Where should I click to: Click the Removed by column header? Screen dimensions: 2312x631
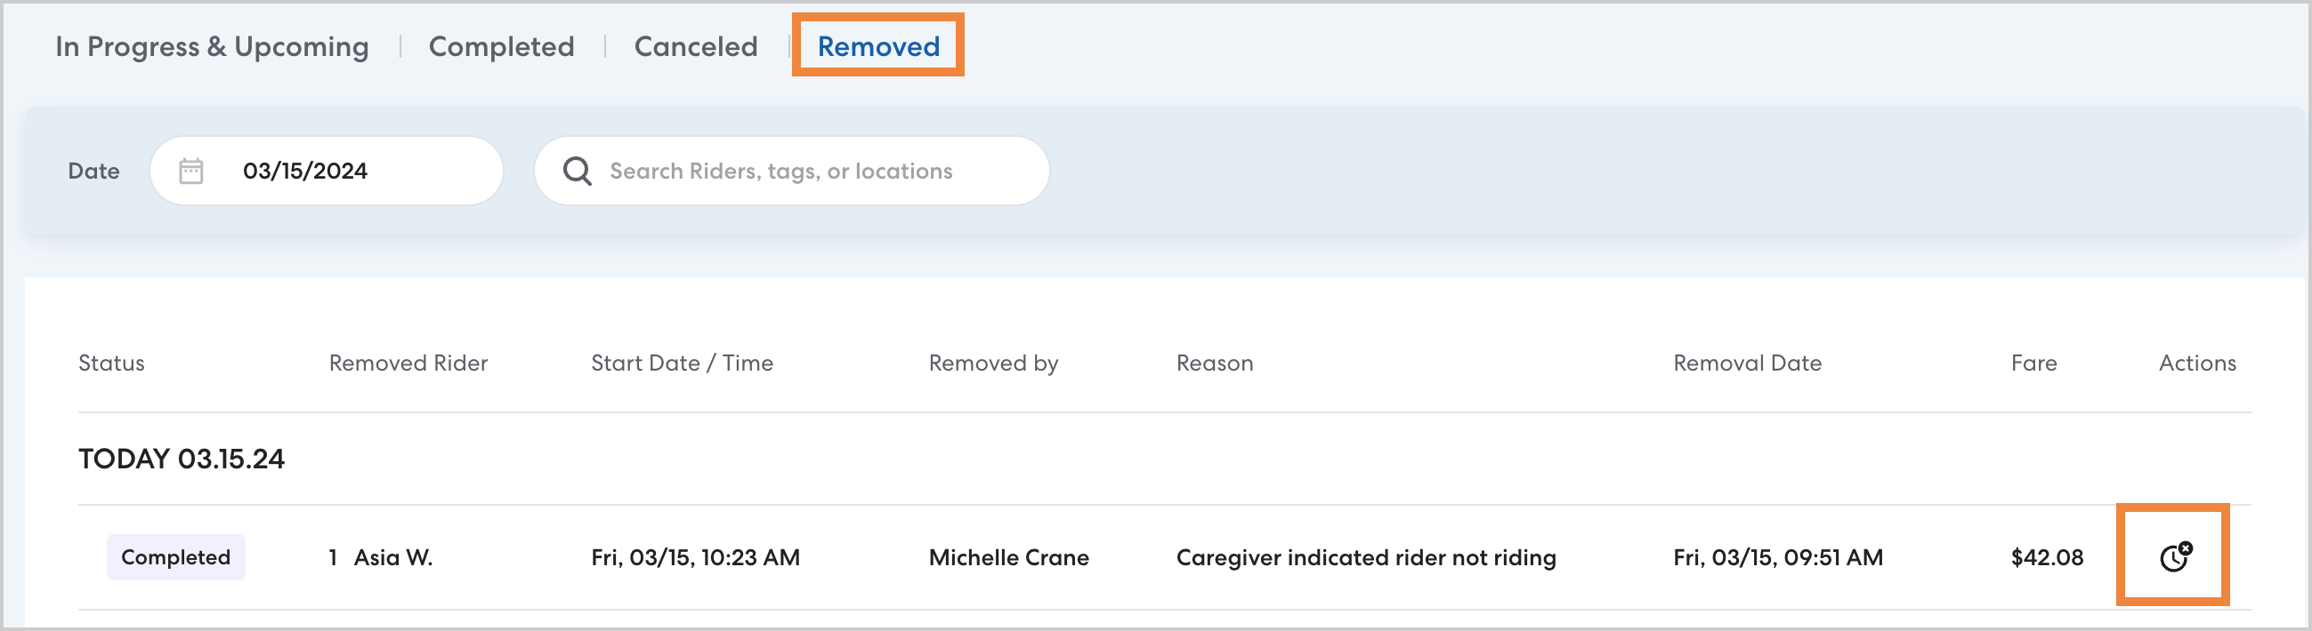[993, 363]
